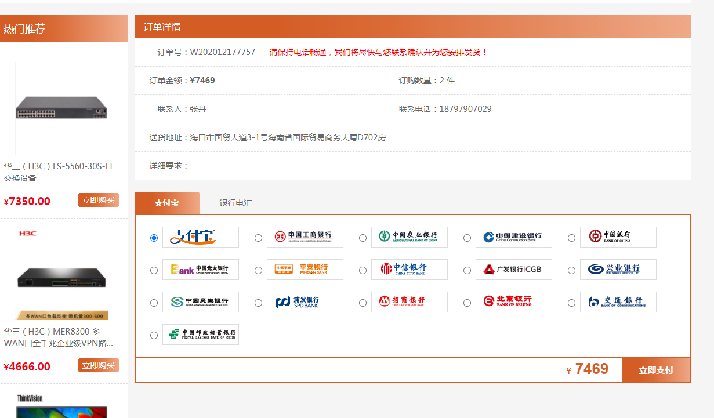Viewport: 714px width, 418px height.
Task: Click the 订单详情 section header
Action: (x=413, y=27)
